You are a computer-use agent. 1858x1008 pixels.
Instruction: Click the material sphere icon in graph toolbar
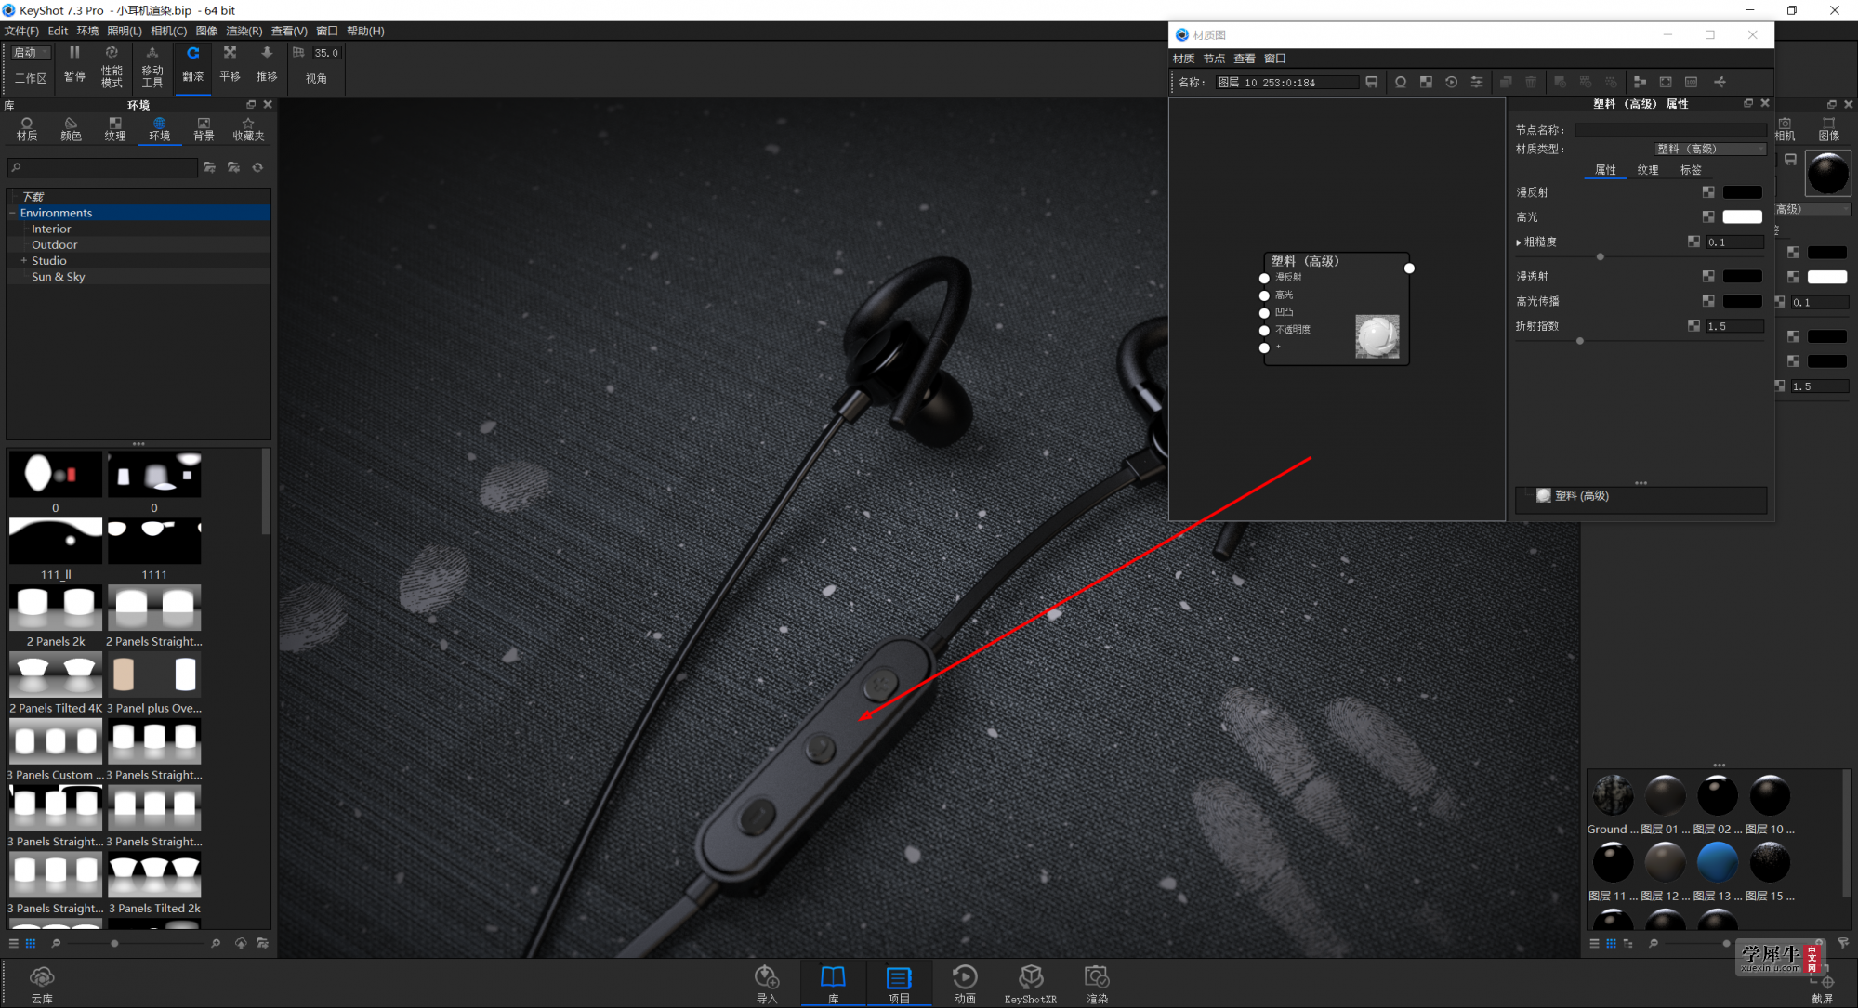1401,82
